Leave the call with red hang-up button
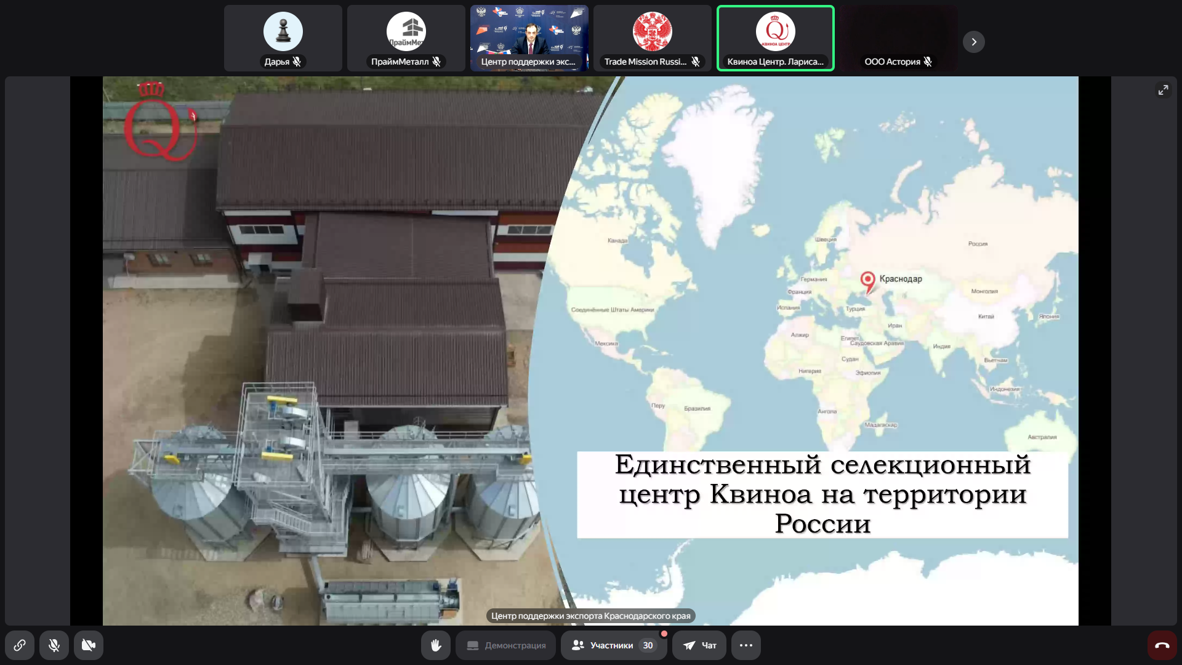1182x665 pixels. (x=1162, y=645)
